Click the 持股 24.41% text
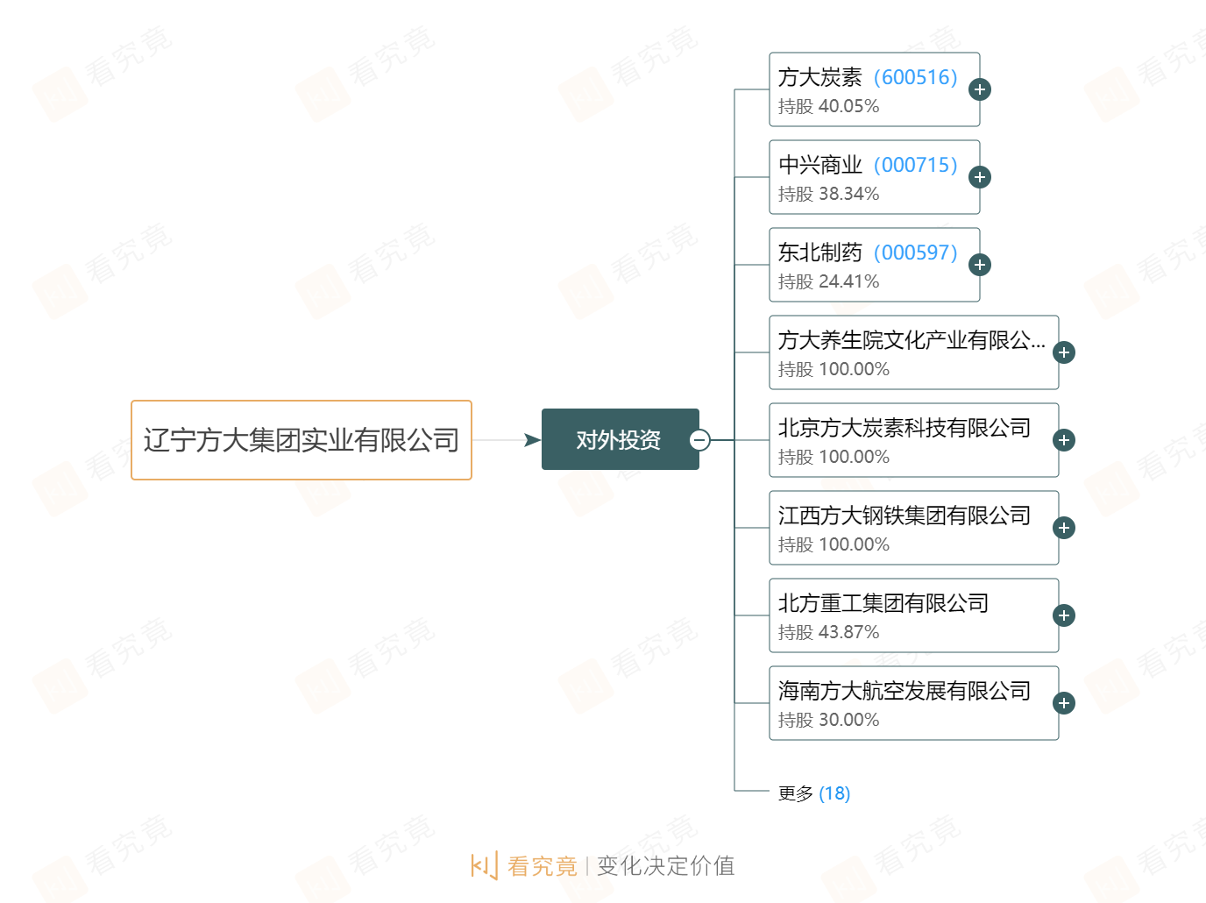The height and width of the screenshot is (903, 1206). click(828, 281)
